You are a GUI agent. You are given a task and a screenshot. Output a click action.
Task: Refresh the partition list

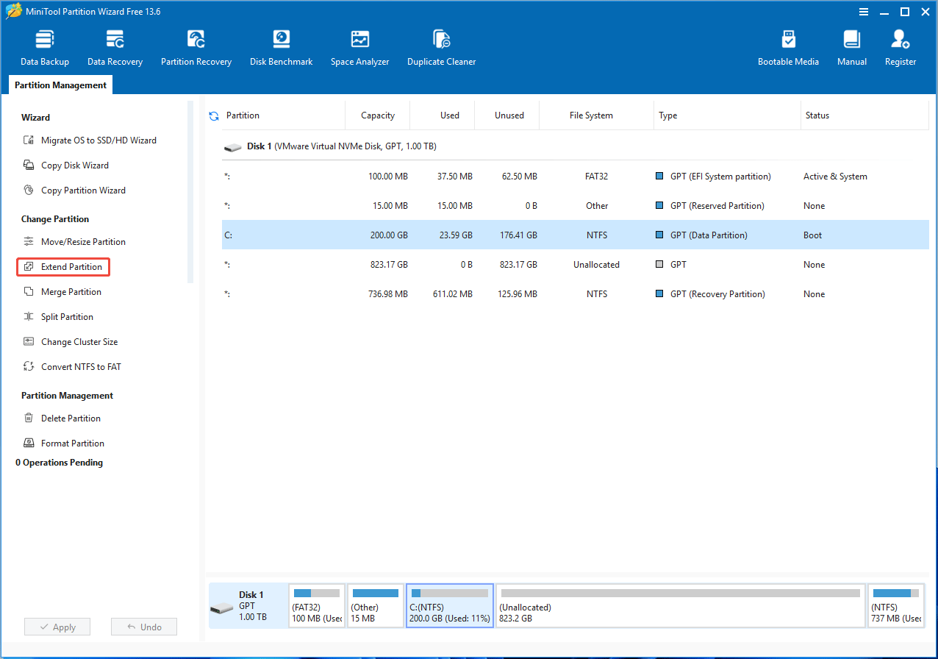pos(212,115)
